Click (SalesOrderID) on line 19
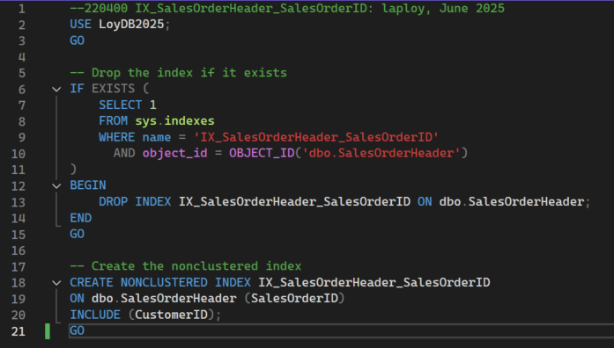Viewport: 614px width, 348px height. click(x=294, y=299)
